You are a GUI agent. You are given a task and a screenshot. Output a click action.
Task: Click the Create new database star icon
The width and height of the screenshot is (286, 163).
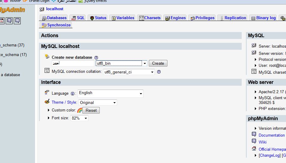(x=47, y=56)
